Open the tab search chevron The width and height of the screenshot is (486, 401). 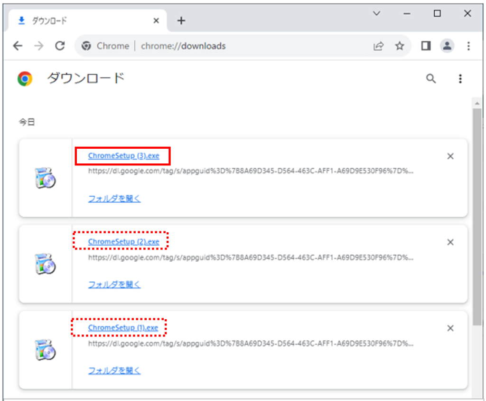point(376,13)
